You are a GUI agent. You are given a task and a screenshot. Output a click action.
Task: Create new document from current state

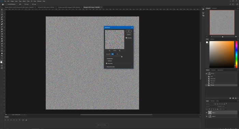click(x=230, y=98)
